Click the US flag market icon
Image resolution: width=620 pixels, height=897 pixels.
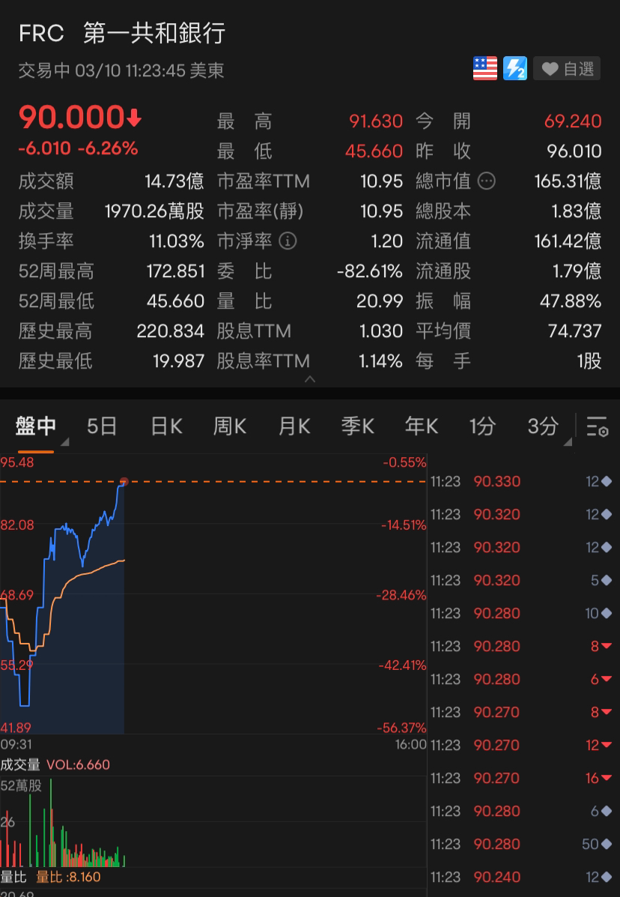484,68
